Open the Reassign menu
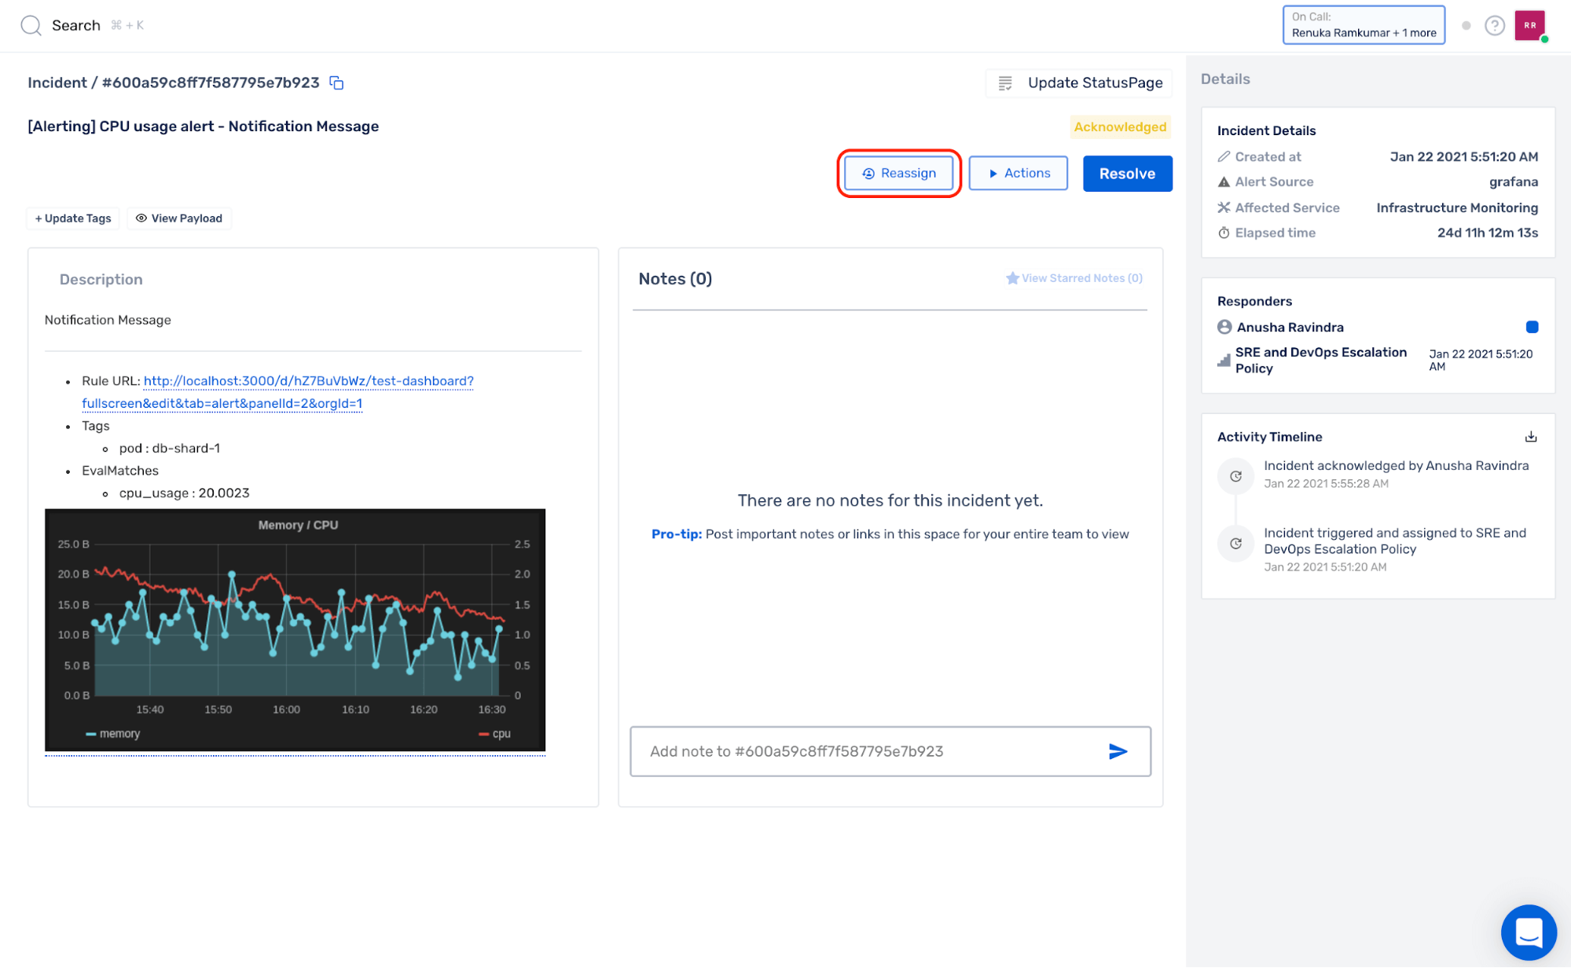This screenshot has width=1571, height=968. (898, 173)
